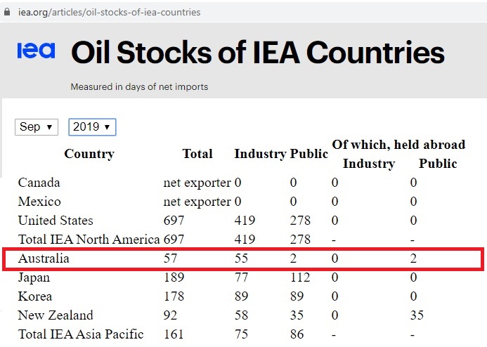Click the 'Of which, held abroad' header

(398, 145)
